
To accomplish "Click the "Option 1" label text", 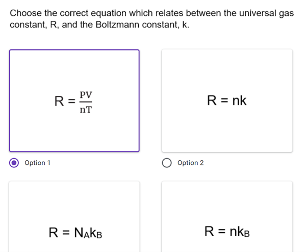I will point(37,163).
